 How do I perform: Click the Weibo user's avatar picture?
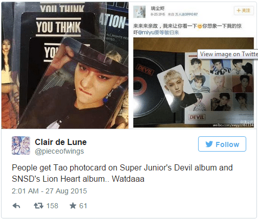tap(139, 12)
